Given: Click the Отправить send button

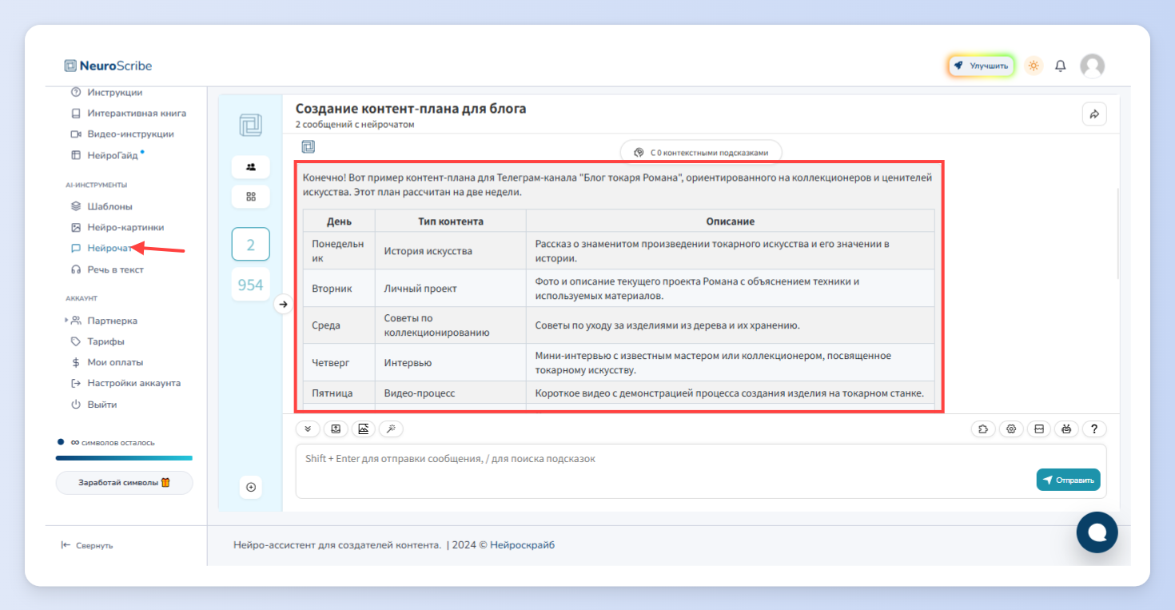Looking at the screenshot, I should [x=1069, y=480].
